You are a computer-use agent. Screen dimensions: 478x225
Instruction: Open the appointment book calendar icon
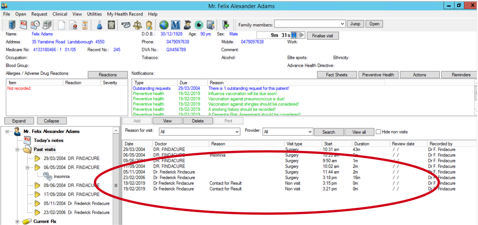[x=24, y=24]
